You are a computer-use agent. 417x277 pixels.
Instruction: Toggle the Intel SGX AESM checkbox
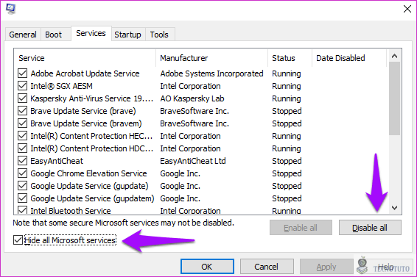tap(22, 86)
